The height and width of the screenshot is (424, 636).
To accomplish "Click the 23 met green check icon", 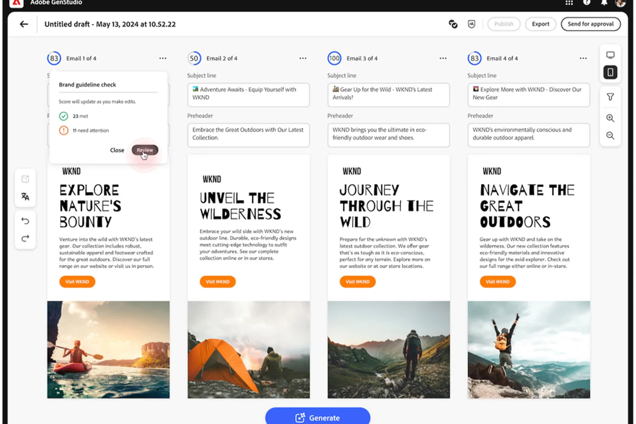I will pyautogui.click(x=64, y=116).
